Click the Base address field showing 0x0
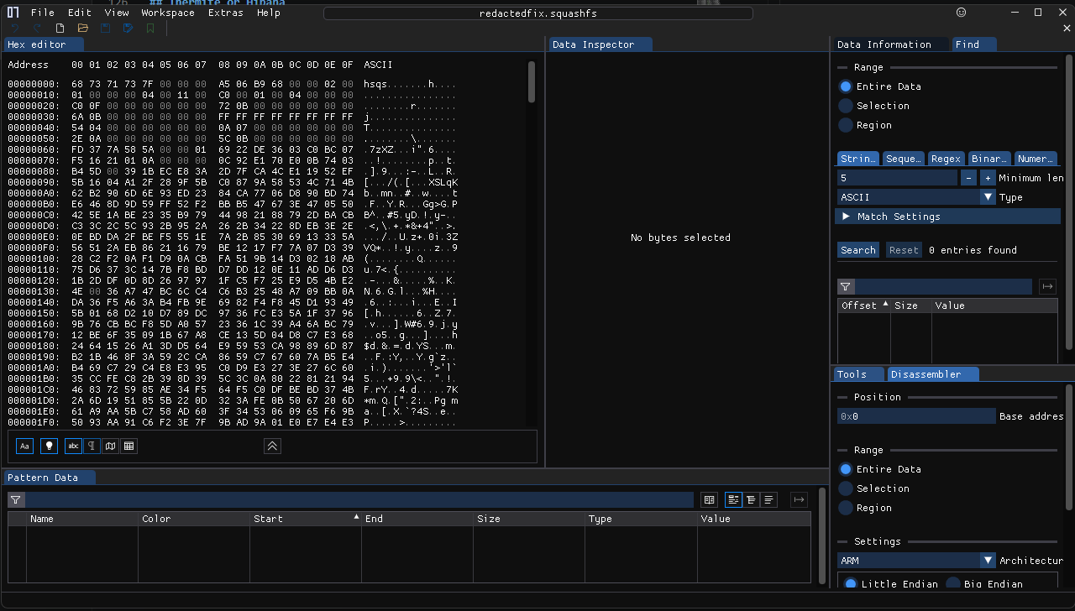1075x611 pixels. pyautogui.click(x=916, y=416)
